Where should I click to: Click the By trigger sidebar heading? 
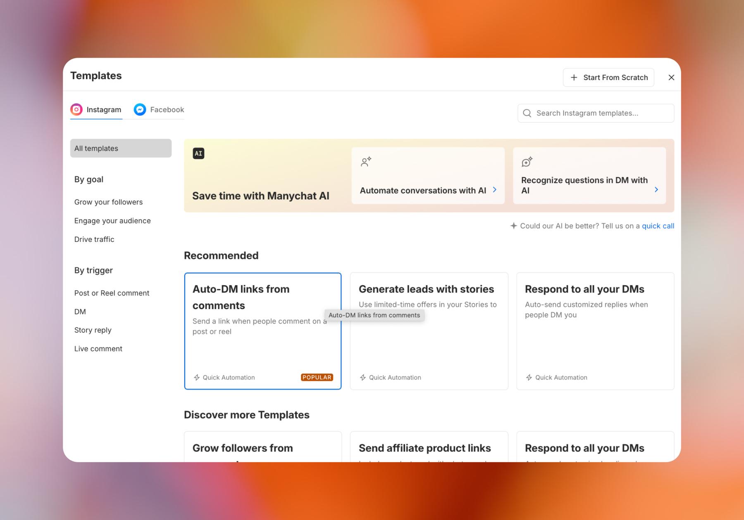pyautogui.click(x=93, y=270)
